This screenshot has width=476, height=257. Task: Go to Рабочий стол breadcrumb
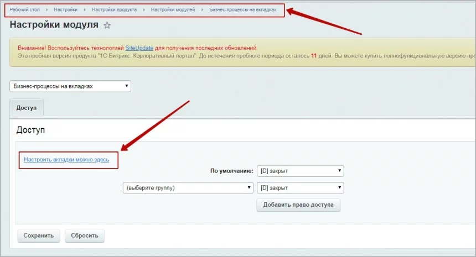(x=25, y=10)
